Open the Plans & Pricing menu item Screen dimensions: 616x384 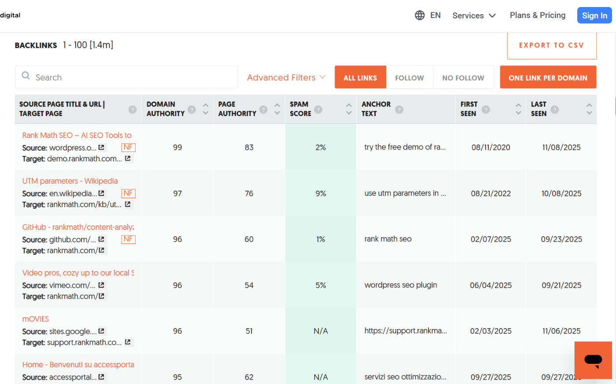pos(537,15)
